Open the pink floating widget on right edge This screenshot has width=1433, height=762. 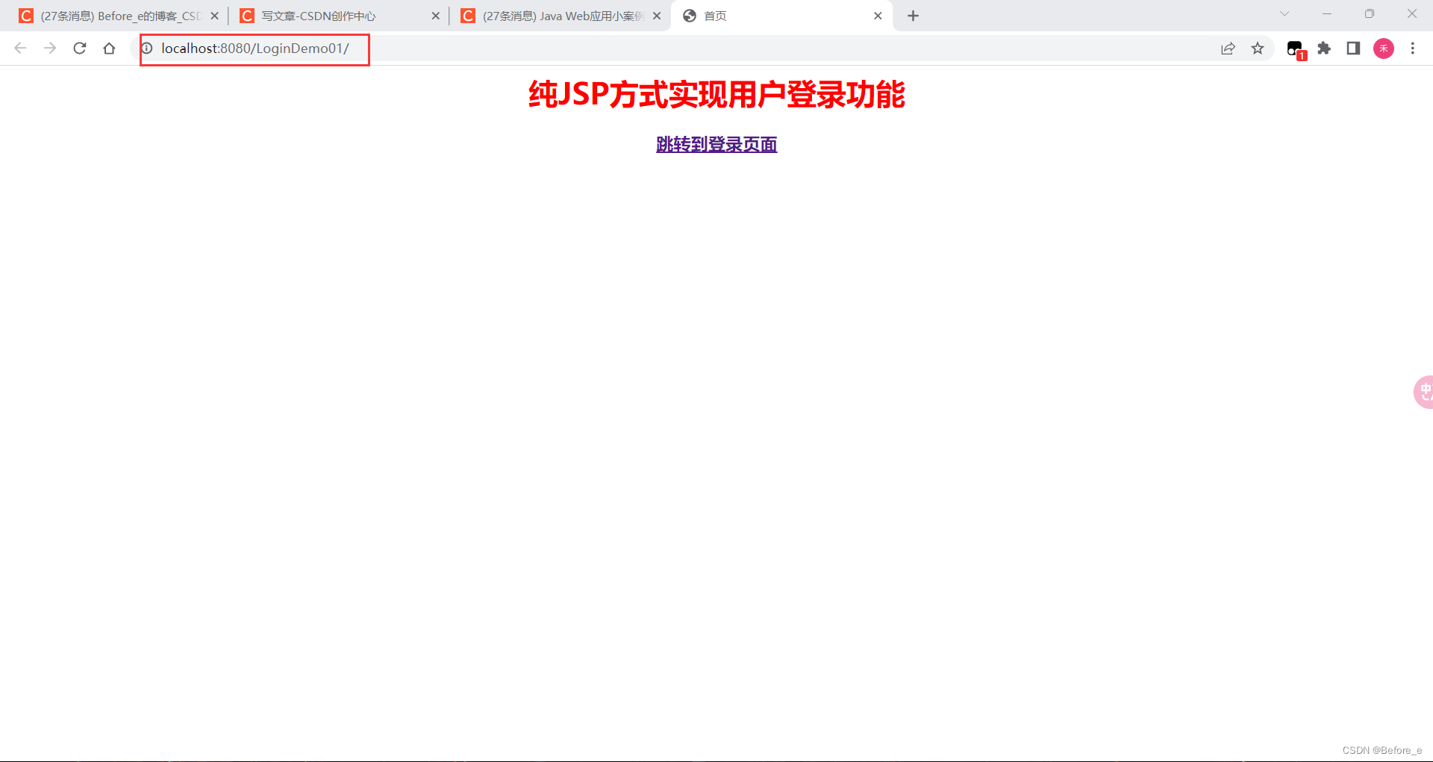point(1424,392)
